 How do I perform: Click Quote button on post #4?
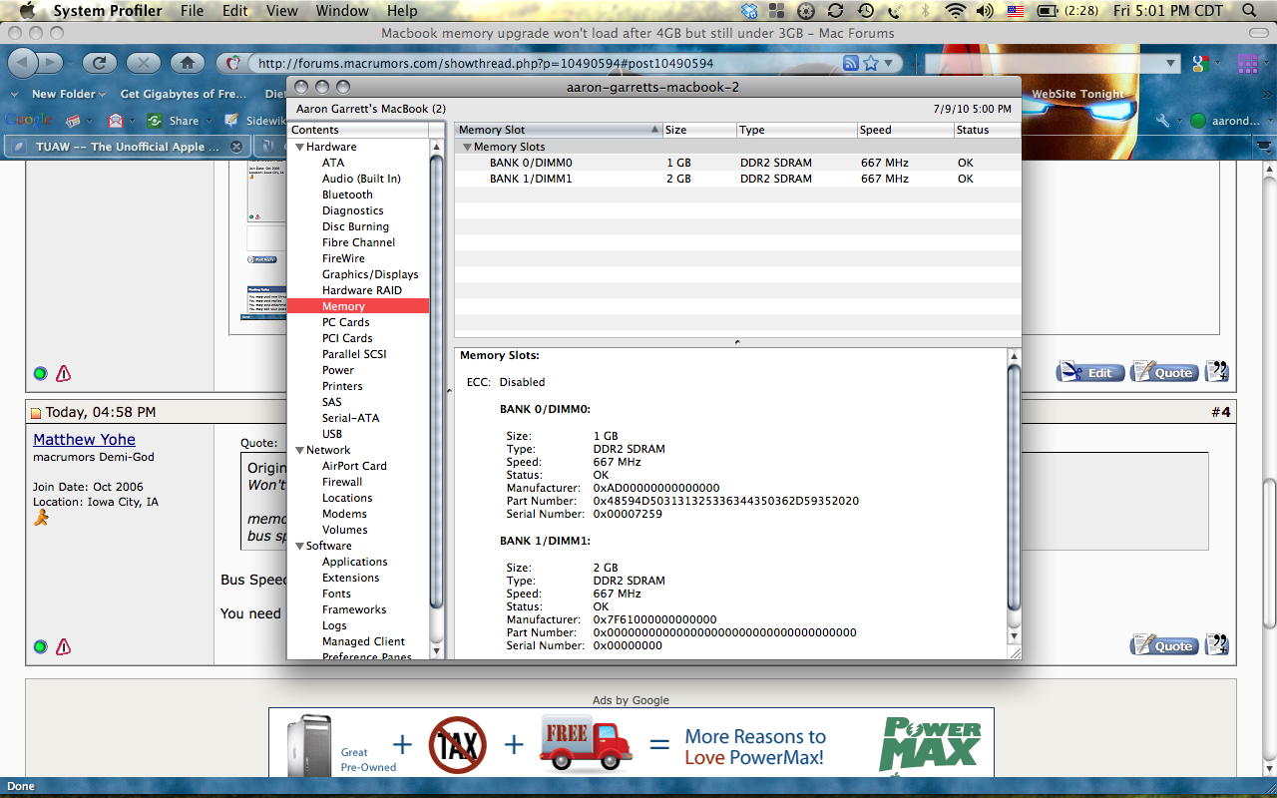point(1164,645)
